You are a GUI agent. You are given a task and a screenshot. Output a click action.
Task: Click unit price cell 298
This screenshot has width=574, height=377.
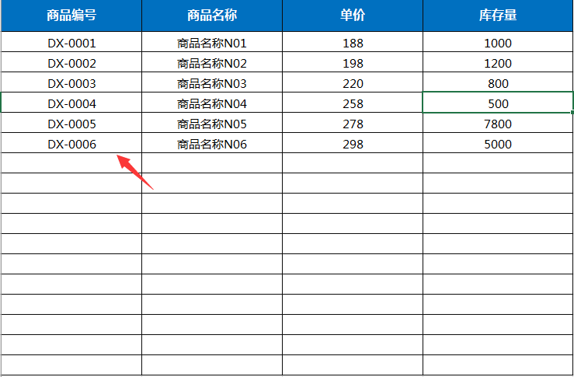coord(353,142)
